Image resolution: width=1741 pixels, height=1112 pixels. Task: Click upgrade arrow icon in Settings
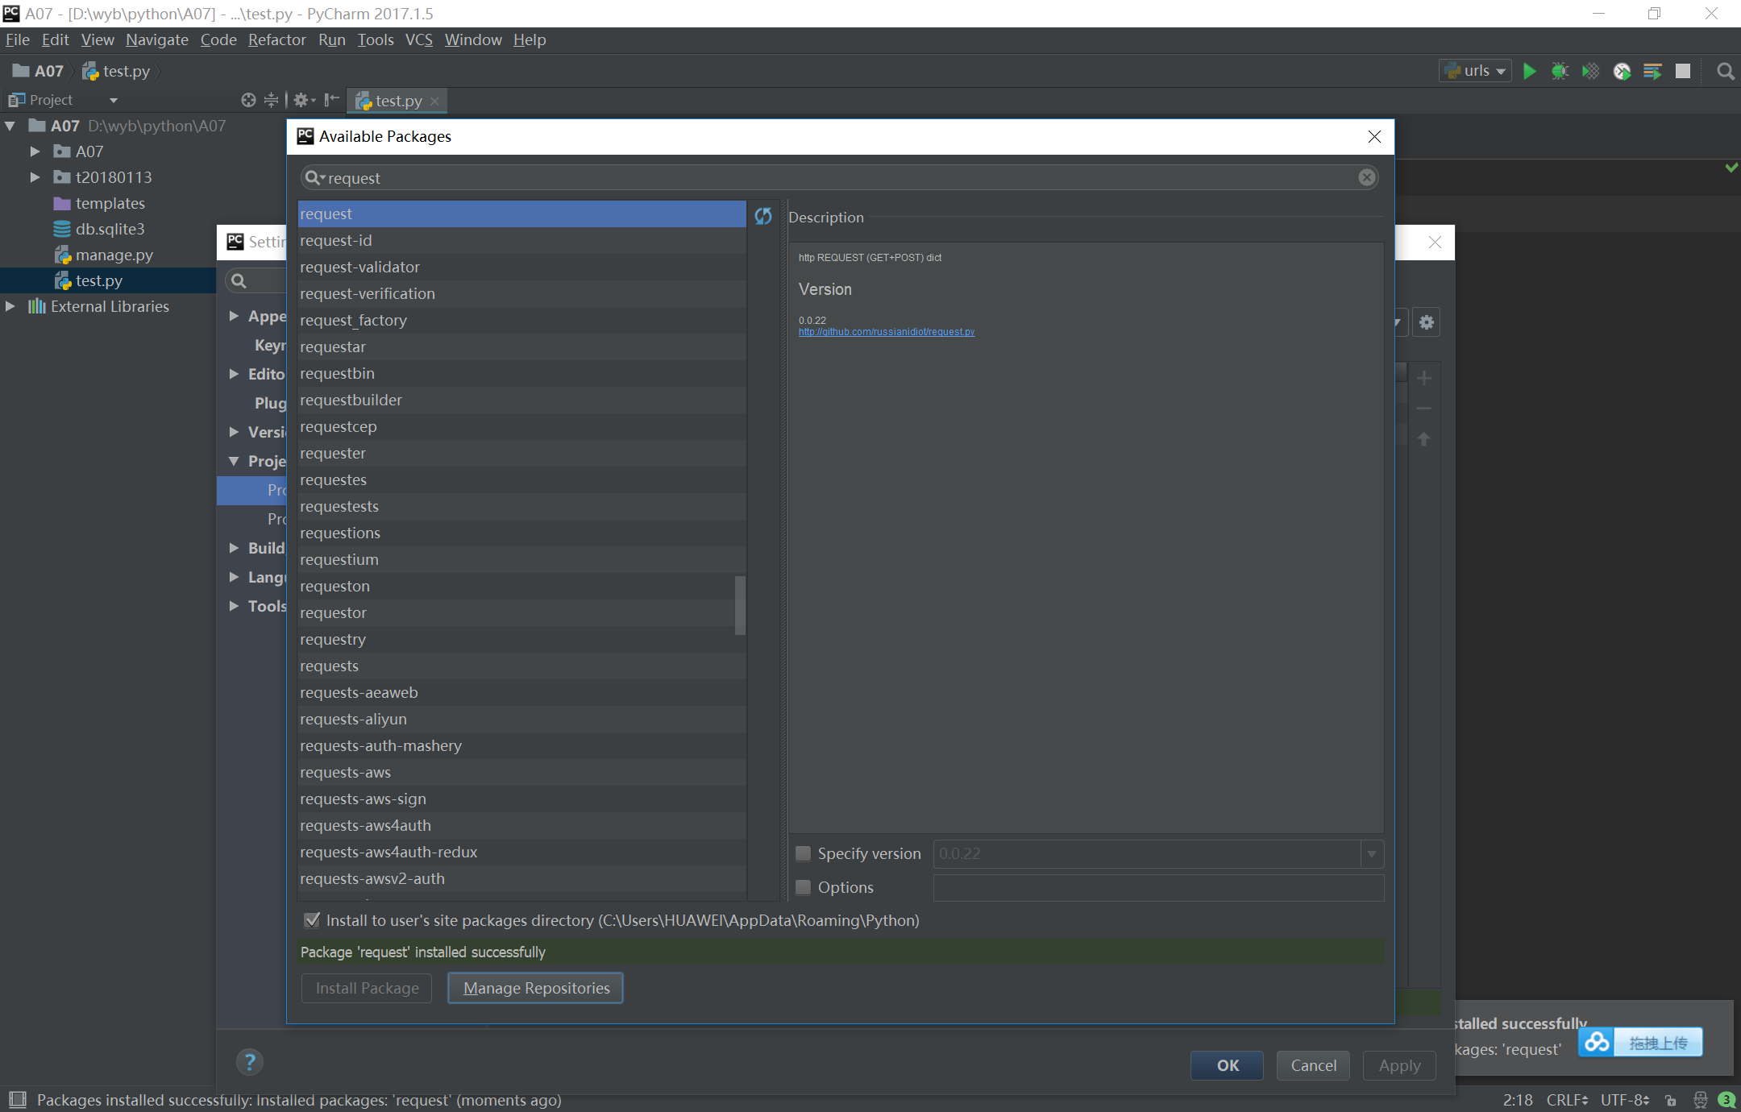(1424, 439)
